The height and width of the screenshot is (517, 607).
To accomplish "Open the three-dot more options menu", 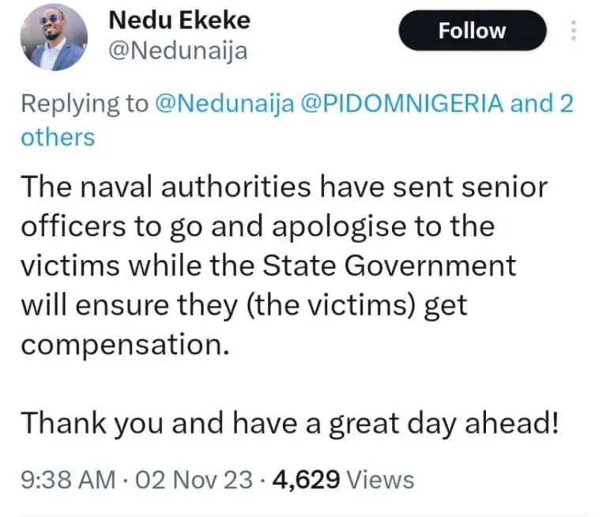I will click(x=573, y=31).
